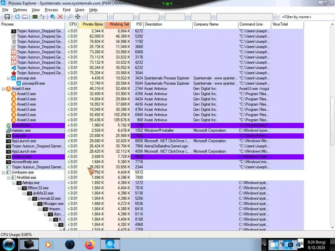Click the icon of AppLaunch.exe PID 8008
The width and height of the screenshot is (335, 251).
[8, 141]
